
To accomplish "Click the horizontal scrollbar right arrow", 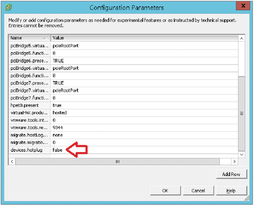I will point(234,162).
